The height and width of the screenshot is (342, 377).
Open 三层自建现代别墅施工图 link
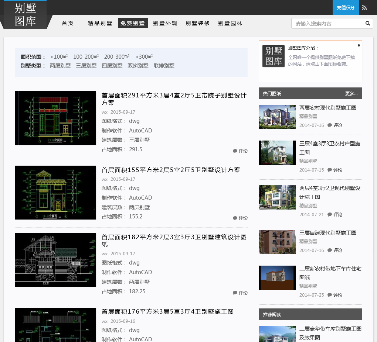pyautogui.click(x=328, y=232)
